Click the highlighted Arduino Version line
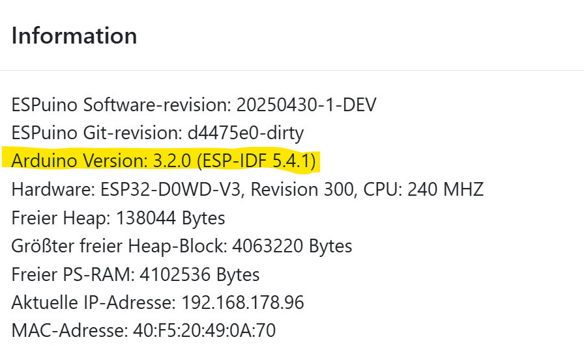Image resolution: width=584 pixels, height=346 pixels. tap(164, 161)
